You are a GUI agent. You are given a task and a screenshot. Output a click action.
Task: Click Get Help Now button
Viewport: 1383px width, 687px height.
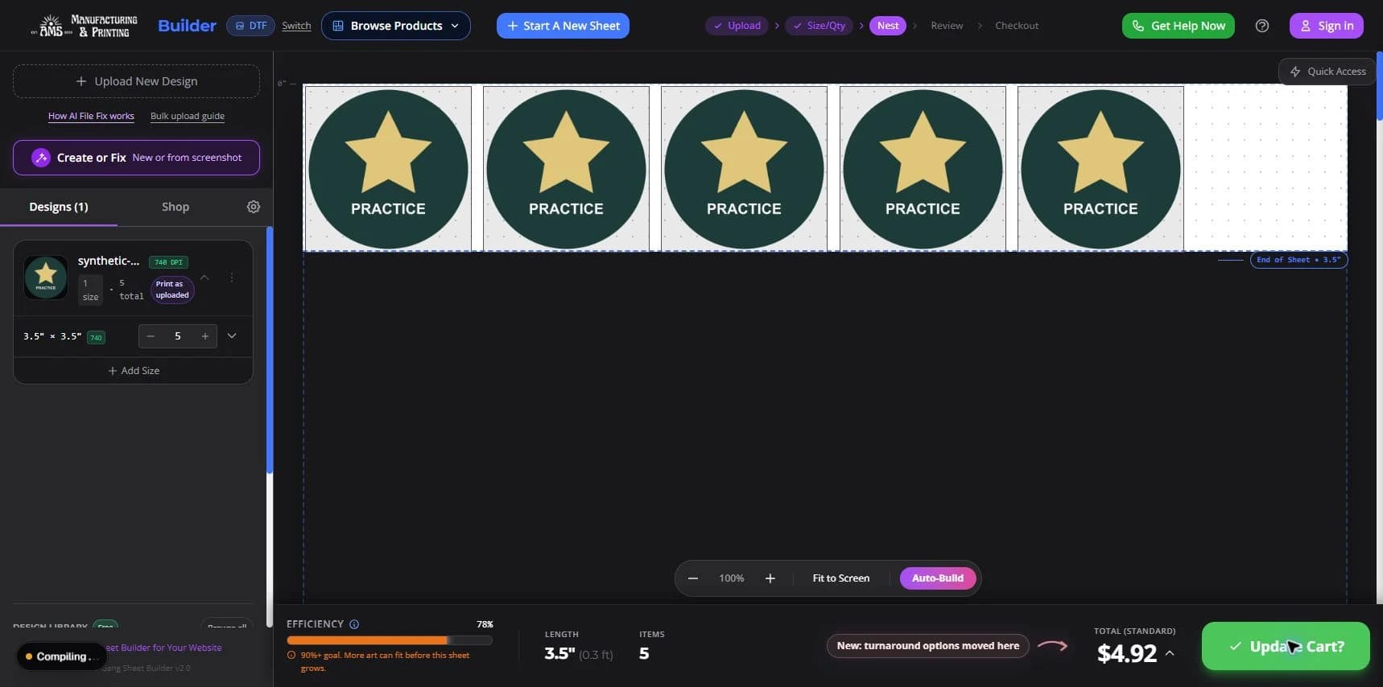pyautogui.click(x=1179, y=26)
